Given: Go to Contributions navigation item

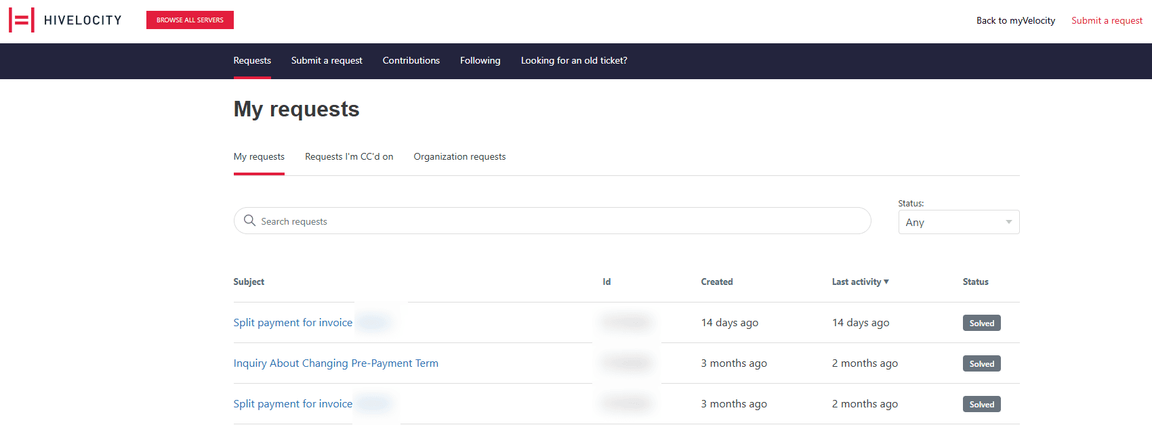Looking at the screenshot, I should click(411, 60).
